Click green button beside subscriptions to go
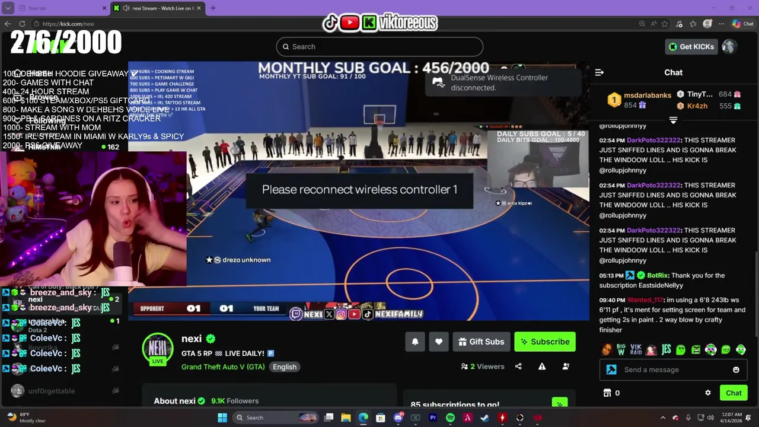Screen dimensions: 759x427 (559, 403)
